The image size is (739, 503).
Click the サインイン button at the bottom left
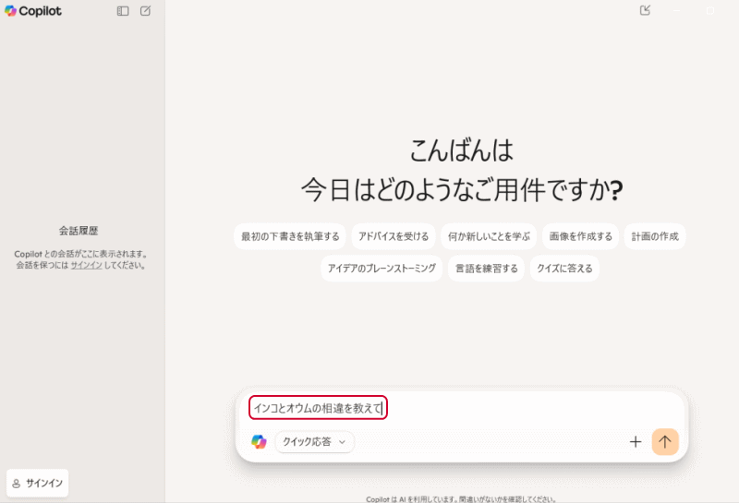pyautogui.click(x=37, y=484)
